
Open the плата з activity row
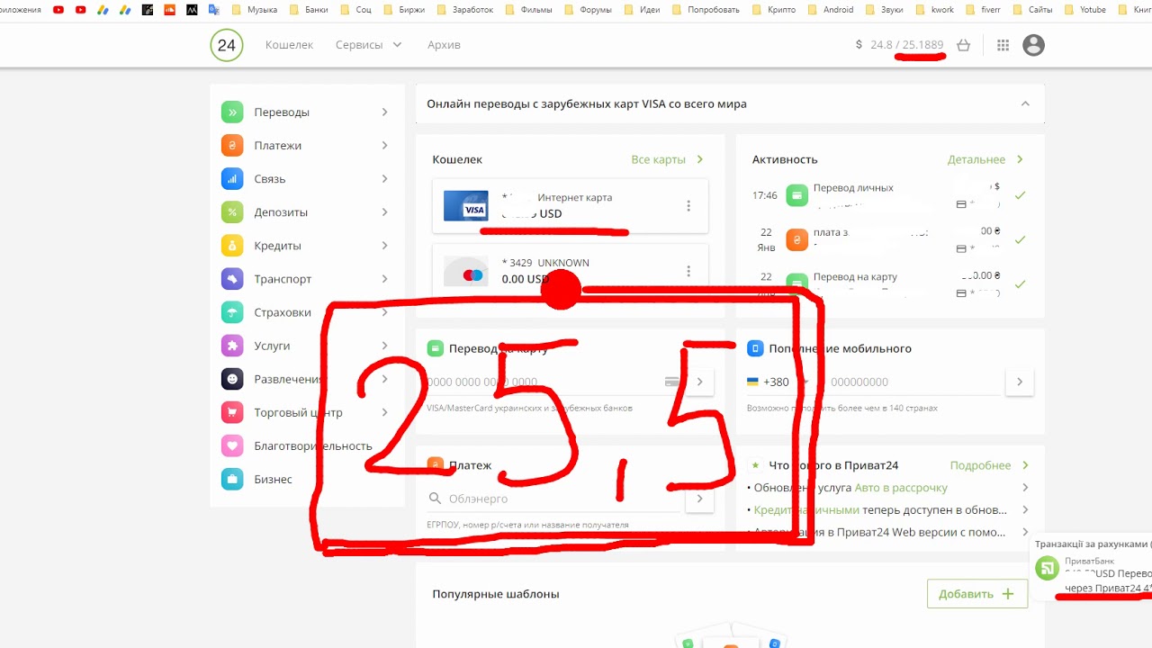click(890, 239)
